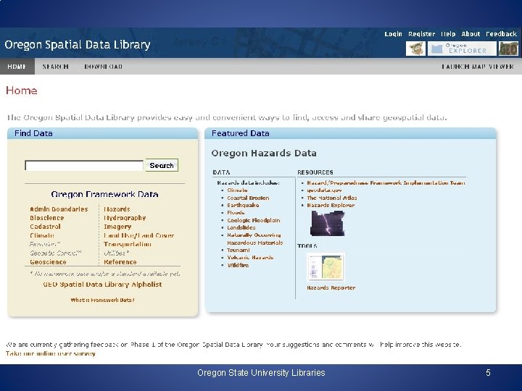Open the Climate framework data link

[x=42, y=235]
